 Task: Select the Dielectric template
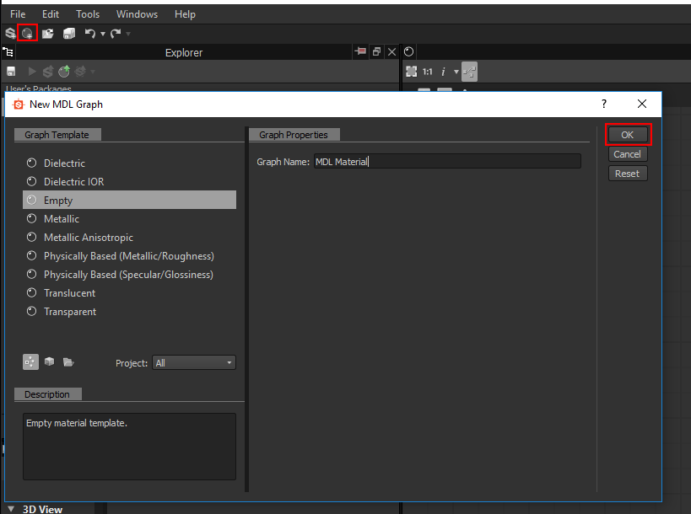[x=64, y=163]
